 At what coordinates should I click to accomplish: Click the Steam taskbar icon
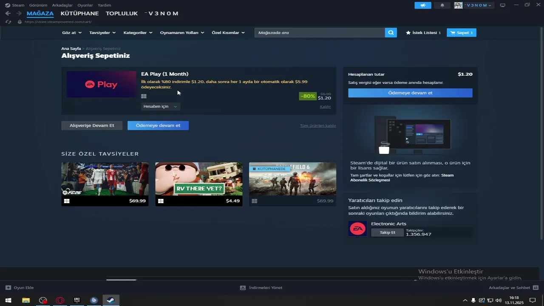pyautogui.click(x=110, y=300)
